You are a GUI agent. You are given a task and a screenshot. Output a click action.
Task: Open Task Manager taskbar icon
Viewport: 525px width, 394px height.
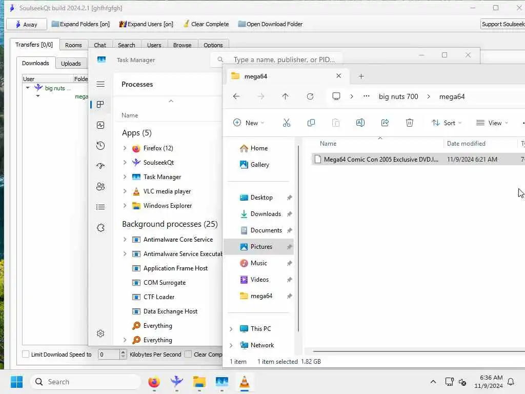point(221,382)
